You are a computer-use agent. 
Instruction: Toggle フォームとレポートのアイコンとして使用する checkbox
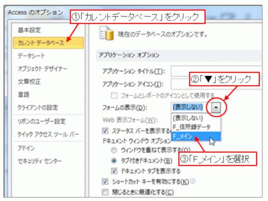click(x=114, y=95)
